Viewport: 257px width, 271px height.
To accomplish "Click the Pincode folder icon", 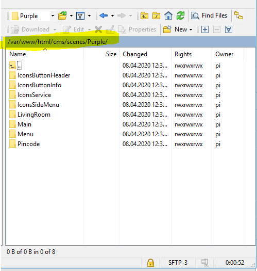I will [12, 144].
